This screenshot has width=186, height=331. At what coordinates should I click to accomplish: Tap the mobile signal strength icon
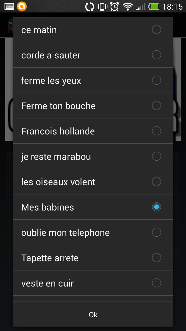pyautogui.click(x=141, y=7)
